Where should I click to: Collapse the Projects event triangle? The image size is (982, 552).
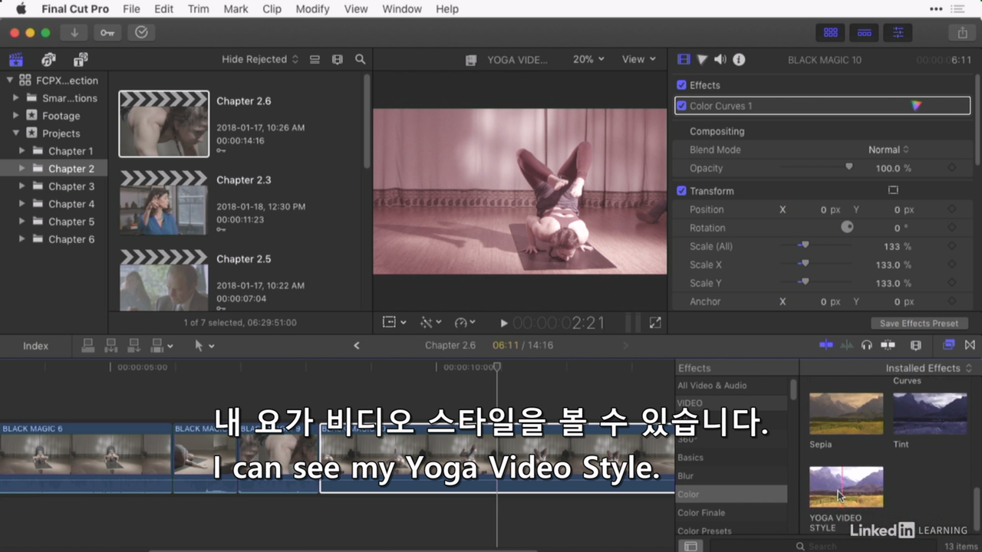[15, 133]
